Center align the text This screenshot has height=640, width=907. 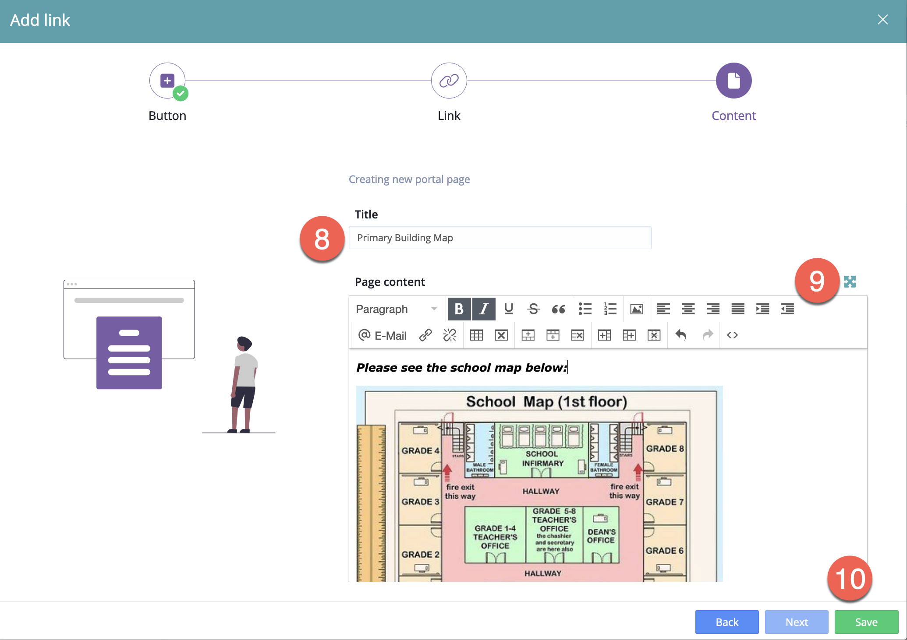tap(688, 309)
